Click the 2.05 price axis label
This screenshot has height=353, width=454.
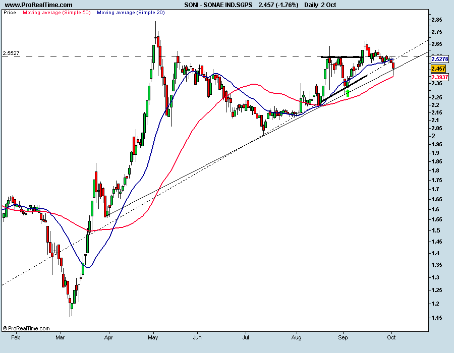point(437,128)
